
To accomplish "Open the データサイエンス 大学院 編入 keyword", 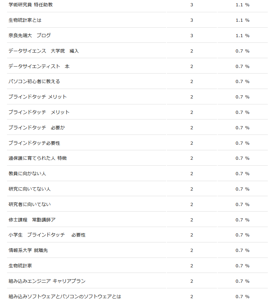I will pos(43,51).
